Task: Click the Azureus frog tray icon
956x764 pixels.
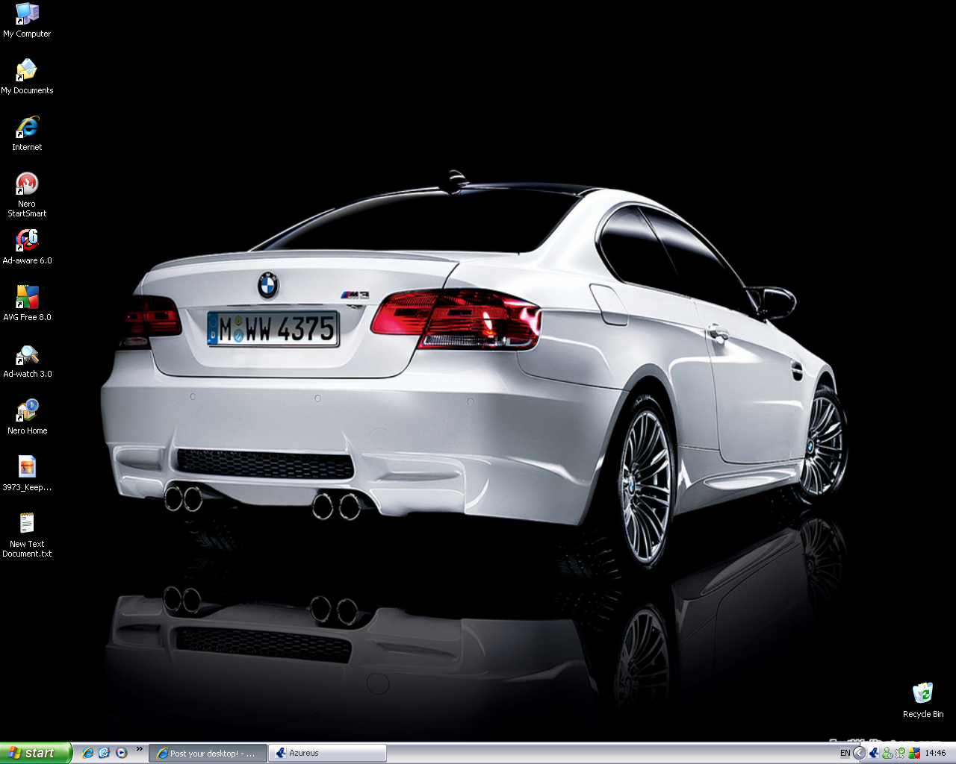Action: [x=874, y=754]
